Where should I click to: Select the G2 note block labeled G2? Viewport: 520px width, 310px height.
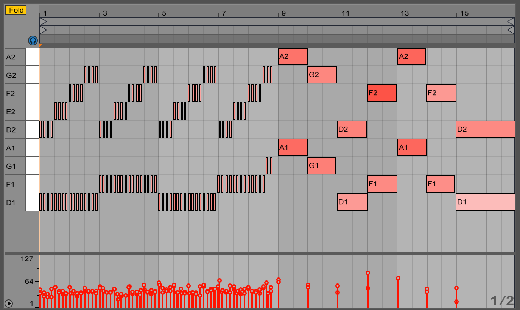pos(322,75)
